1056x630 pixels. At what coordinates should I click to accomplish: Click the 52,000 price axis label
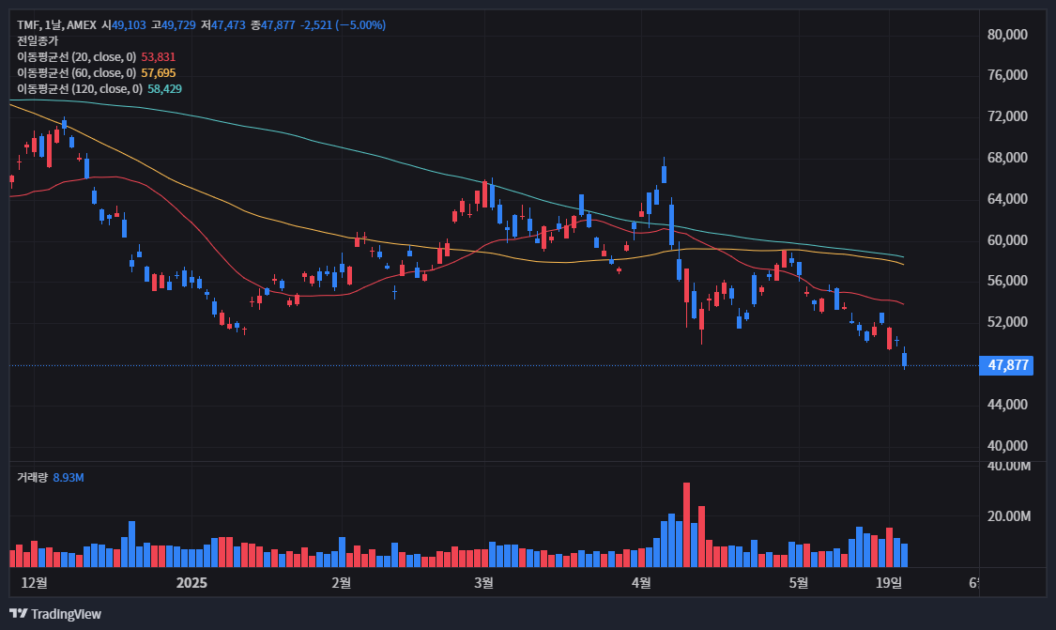1007,322
